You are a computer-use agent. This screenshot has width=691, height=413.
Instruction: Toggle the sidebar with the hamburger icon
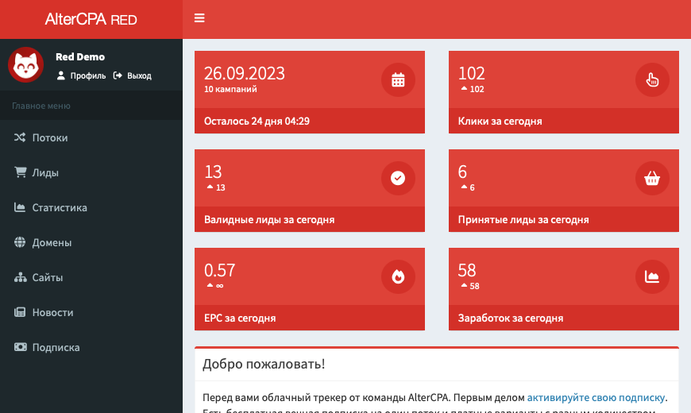pos(199,18)
